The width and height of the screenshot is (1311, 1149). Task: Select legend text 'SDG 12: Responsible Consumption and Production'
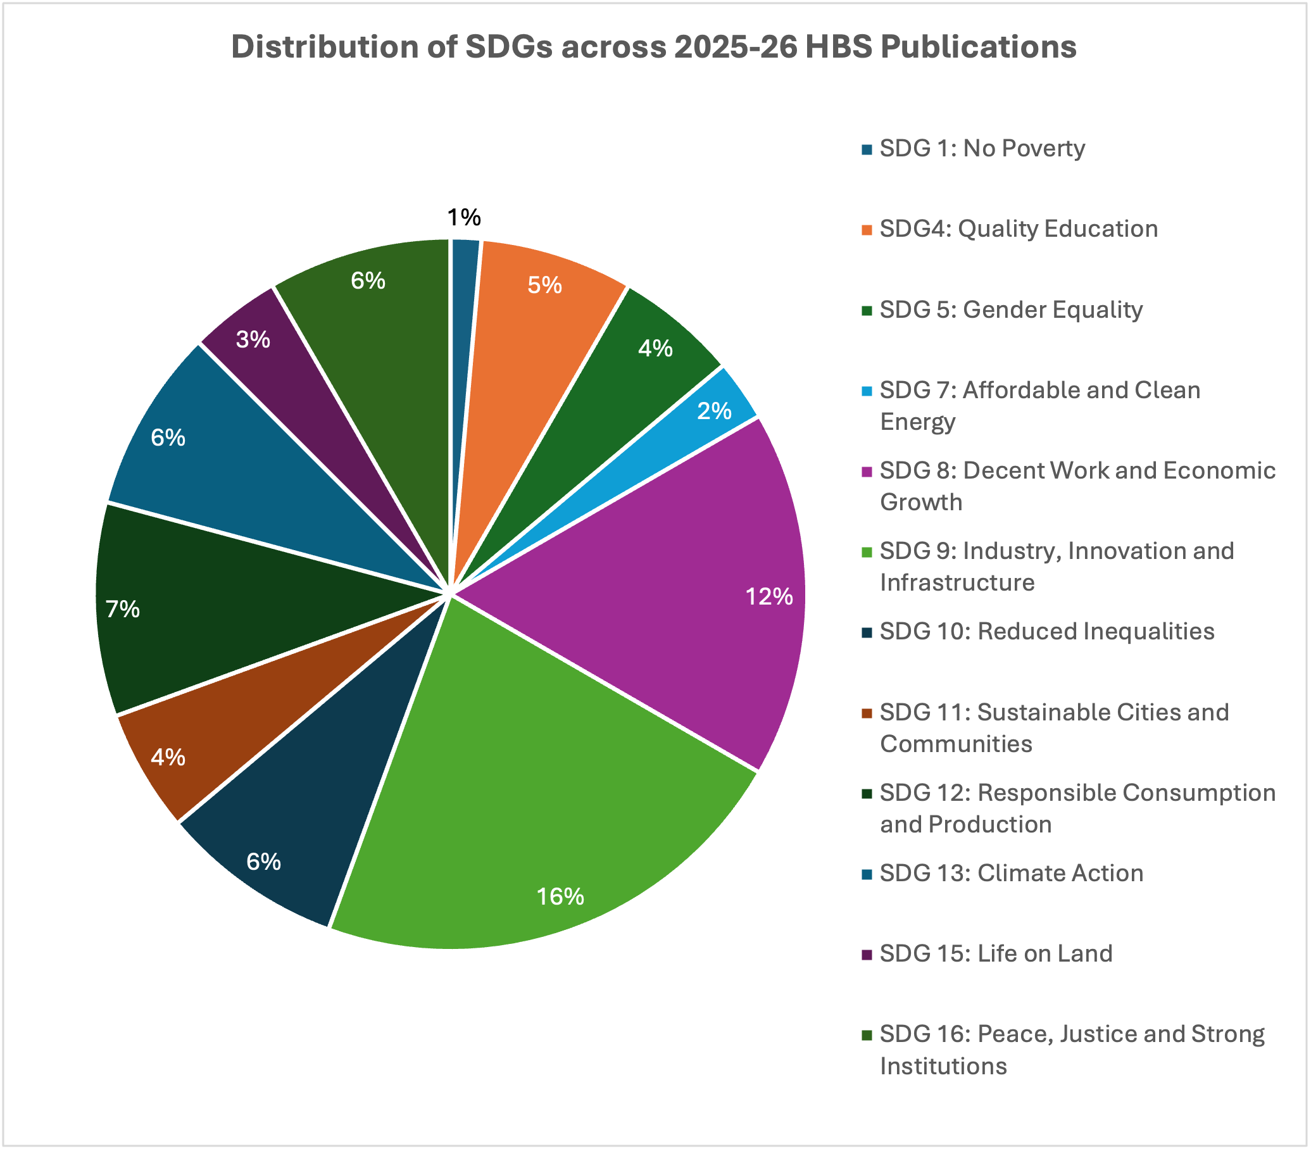pyautogui.click(x=1077, y=808)
